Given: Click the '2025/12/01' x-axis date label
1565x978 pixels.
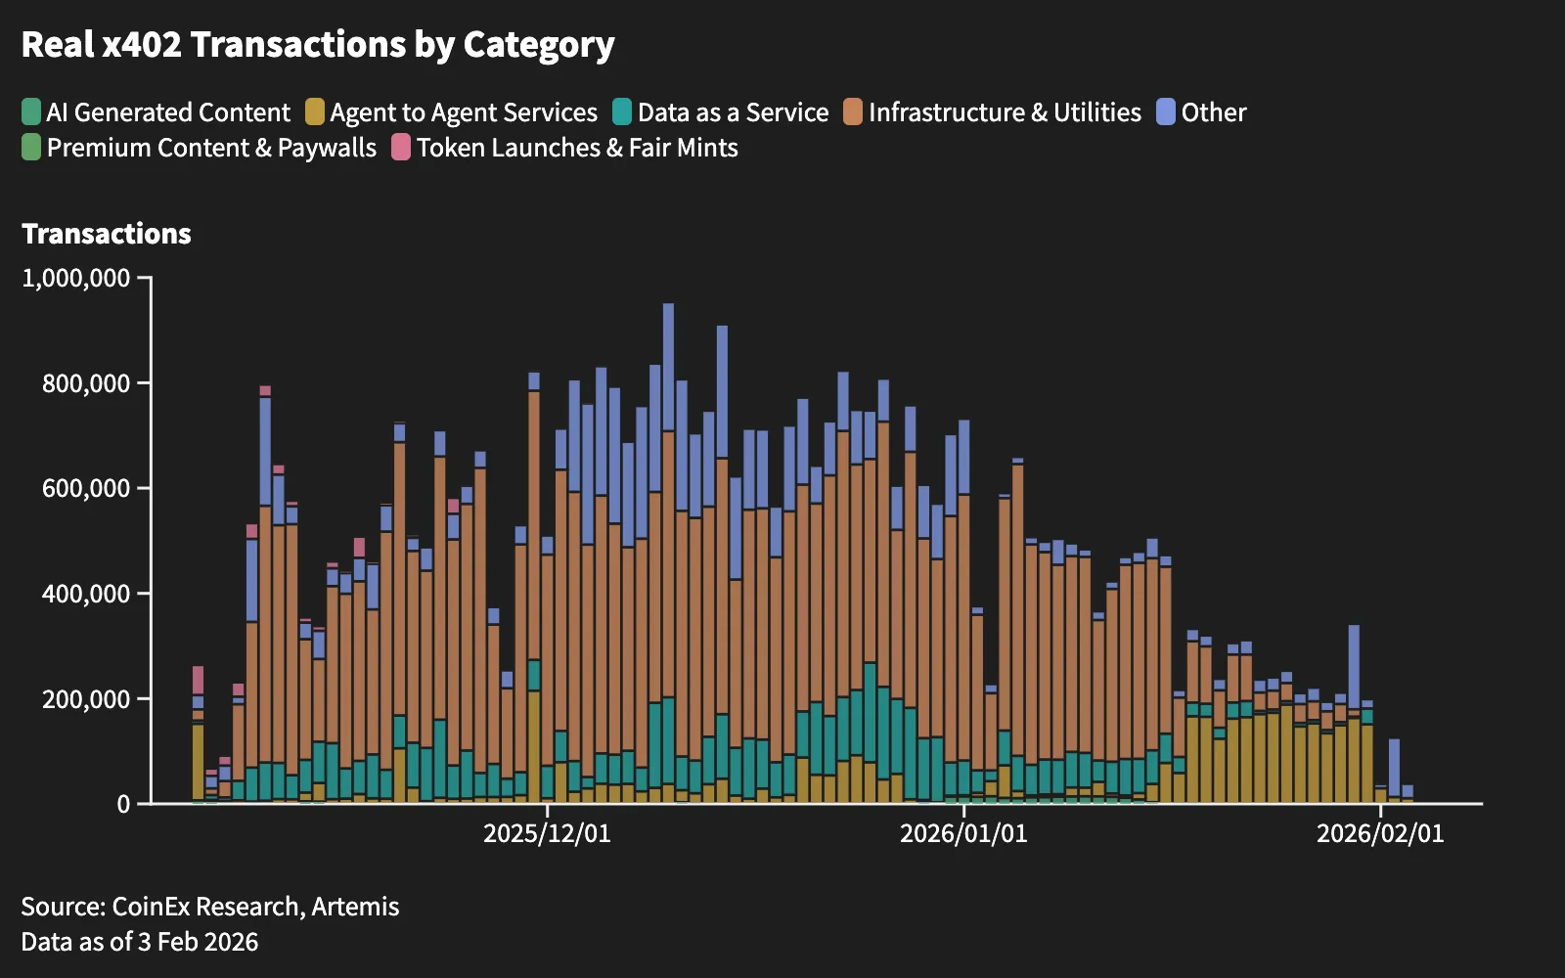Looking at the screenshot, I should (x=547, y=833).
